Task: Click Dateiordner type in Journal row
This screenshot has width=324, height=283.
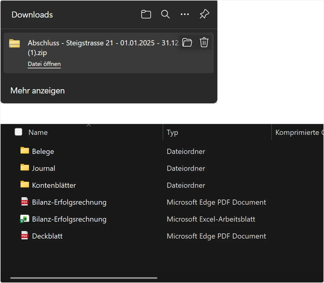Action: coord(186,168)
